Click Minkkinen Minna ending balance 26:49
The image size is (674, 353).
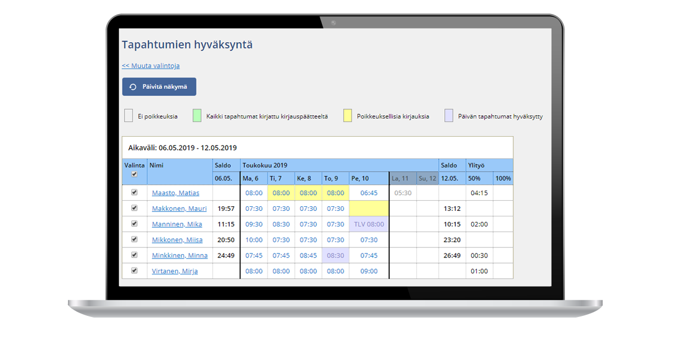452,256
